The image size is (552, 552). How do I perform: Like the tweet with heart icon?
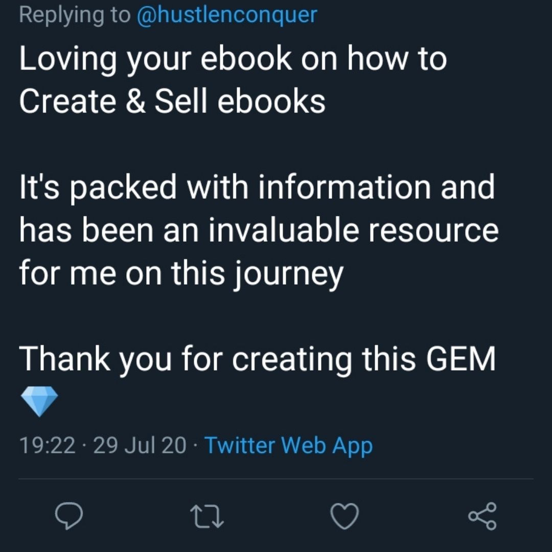(x=345, y=516)
